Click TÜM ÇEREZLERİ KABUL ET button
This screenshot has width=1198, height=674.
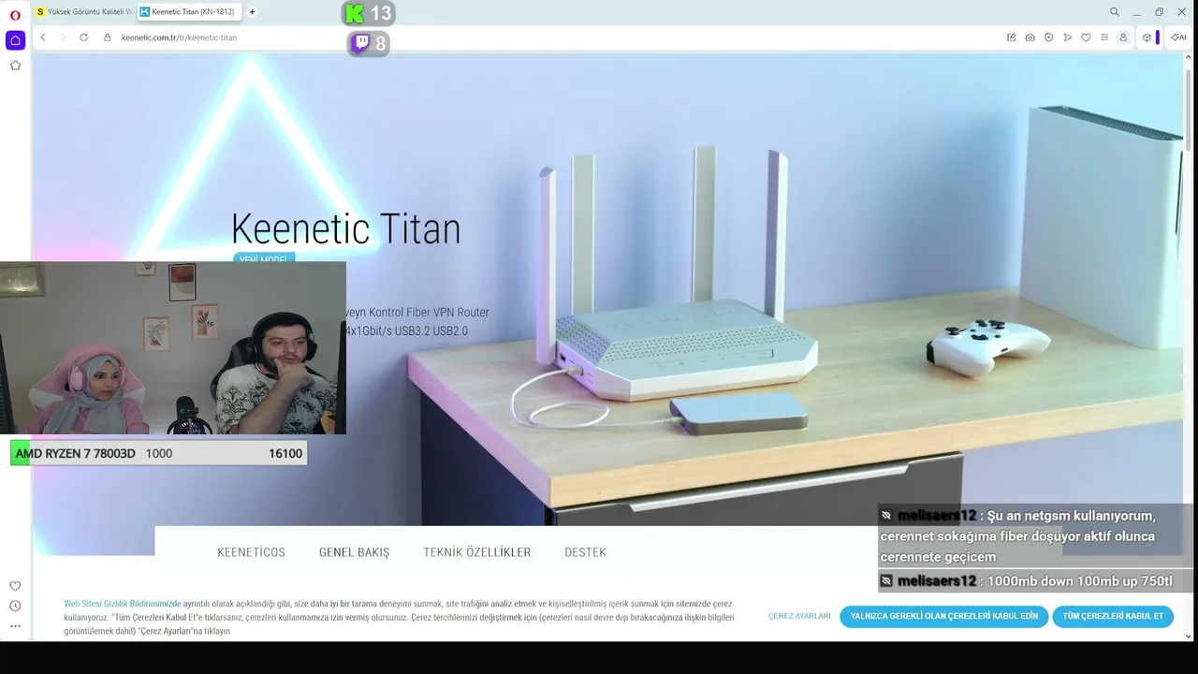pos(1113,616)
